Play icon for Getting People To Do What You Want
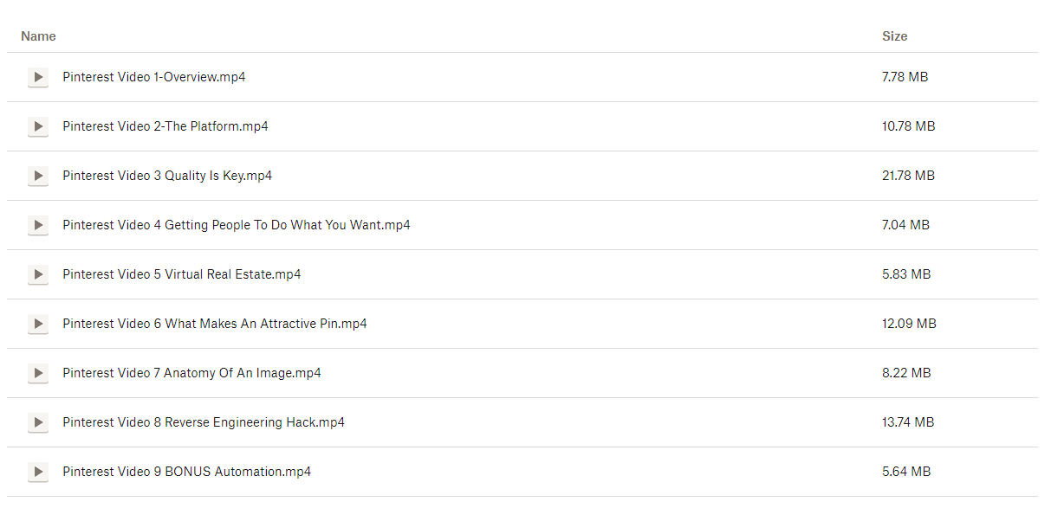1064x521 pixels. pyautogui.click(x=37, y=226)
